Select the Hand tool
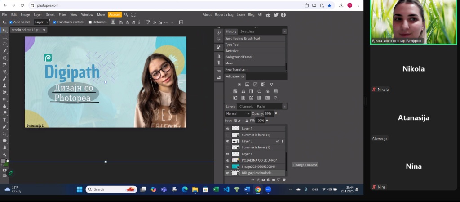The width and height of the screenshot is (460, 202). point(4,148)
